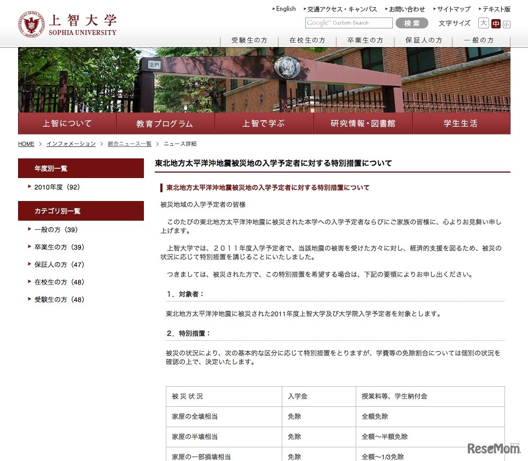Switch site to English
This screenshot has height=461, width=528.
[x=286, y=9]
